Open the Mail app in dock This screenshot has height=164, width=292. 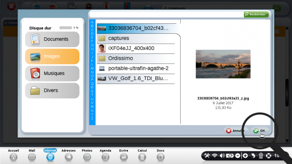pos(32,155)
